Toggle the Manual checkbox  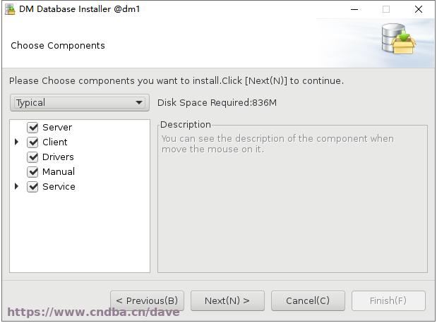click(x=32, y=172)
